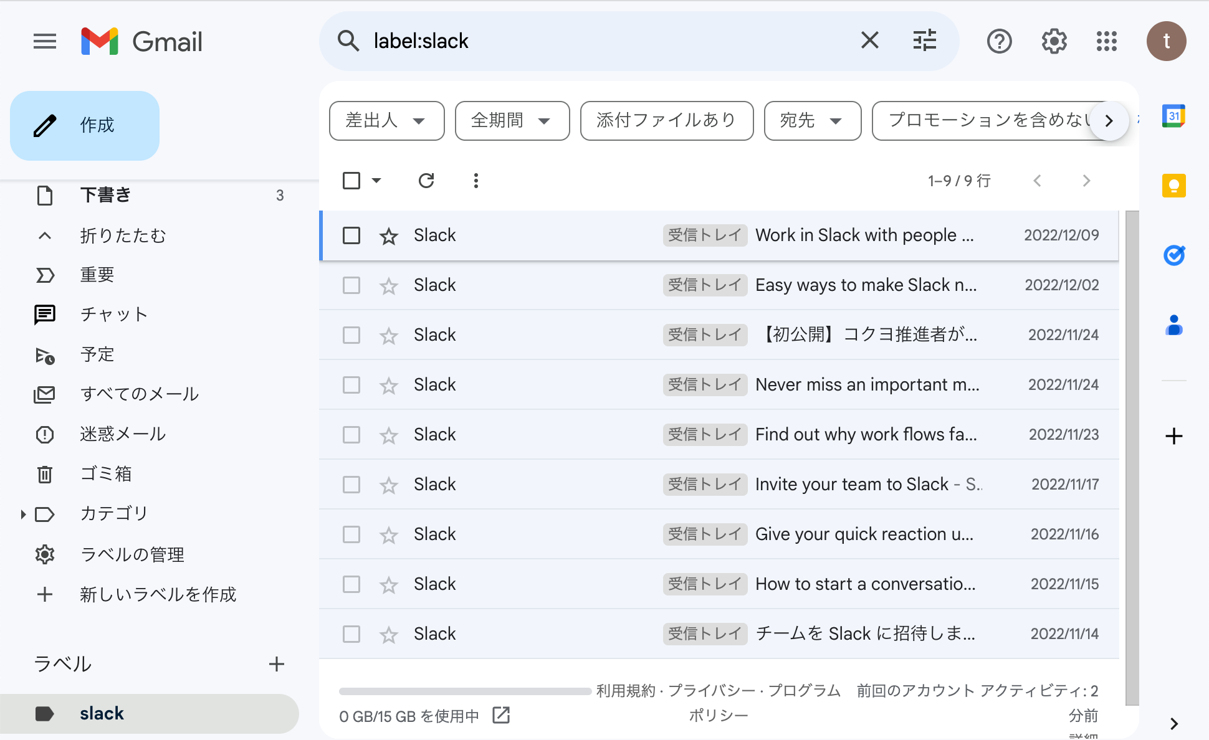Toggle the 添付ファイルあり filter chip
Viewport: 1209px width, 740px height.
667,121
